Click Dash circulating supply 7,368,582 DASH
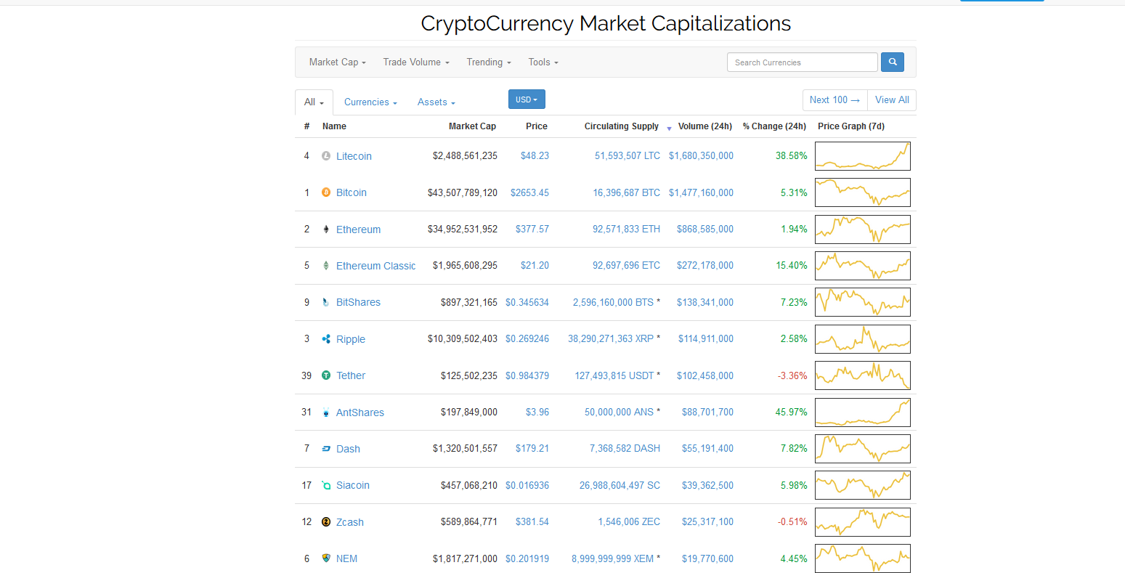 [x=625, y=448]
